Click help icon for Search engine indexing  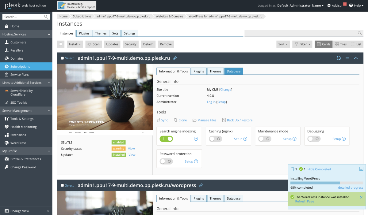click(x=196, y=139)
